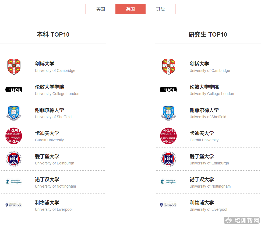This screenshot has width=261, height=225.
Task: Open 伦敦大学学院 in the 本科 TOP10 column
Action: (x=50, y=87)
